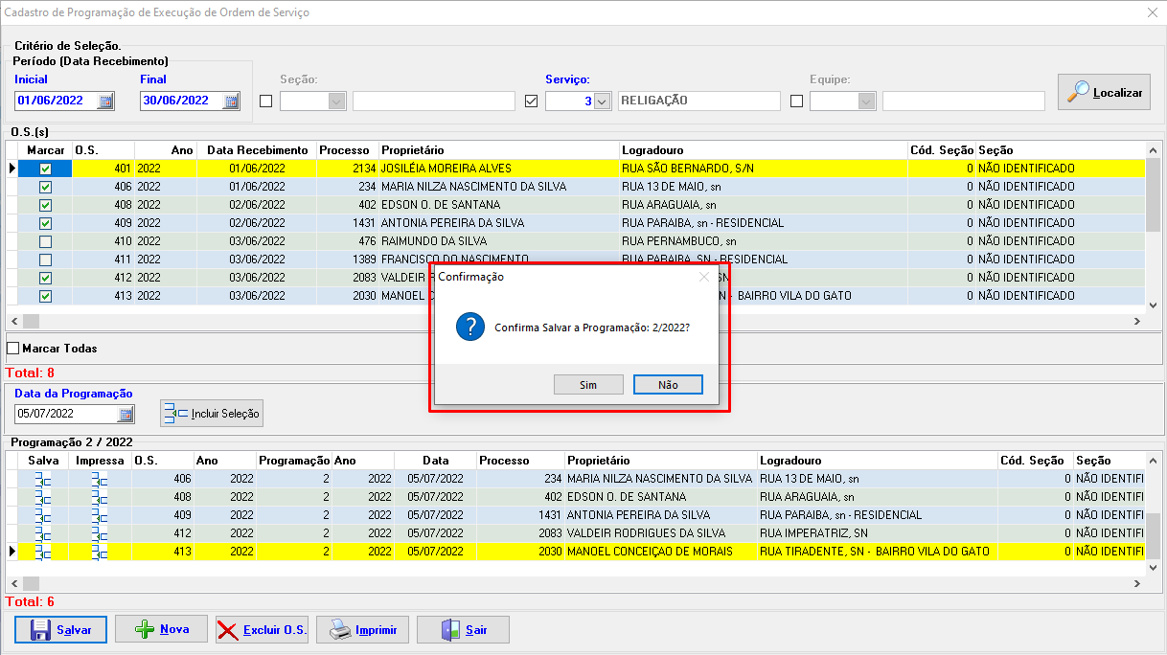Open Data da Programação calendar picker
This screenshot has width=1167, height=655.
[x=126, y=414]
